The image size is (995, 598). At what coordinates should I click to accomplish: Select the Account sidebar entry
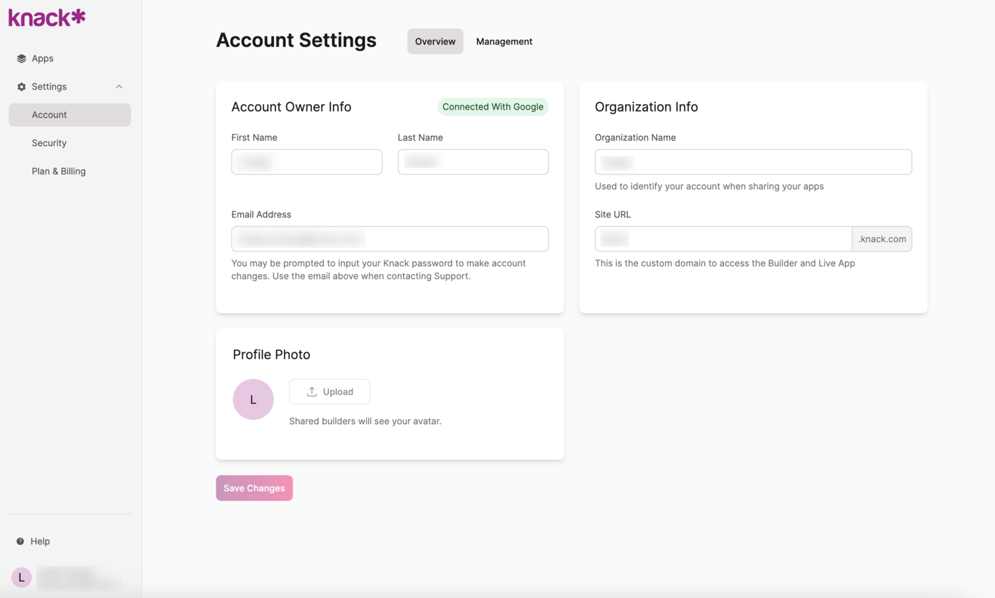[50, 114]
